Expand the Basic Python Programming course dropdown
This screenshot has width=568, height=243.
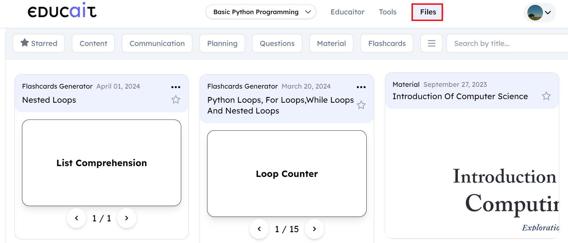[x=261, y=12]
